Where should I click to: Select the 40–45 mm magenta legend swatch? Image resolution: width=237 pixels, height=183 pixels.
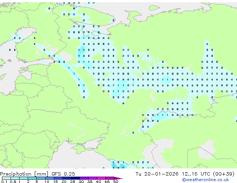[101, 178]
